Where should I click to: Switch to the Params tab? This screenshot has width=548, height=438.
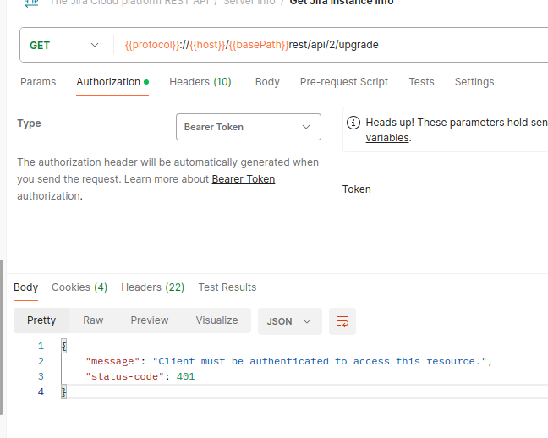pos(38,82)
